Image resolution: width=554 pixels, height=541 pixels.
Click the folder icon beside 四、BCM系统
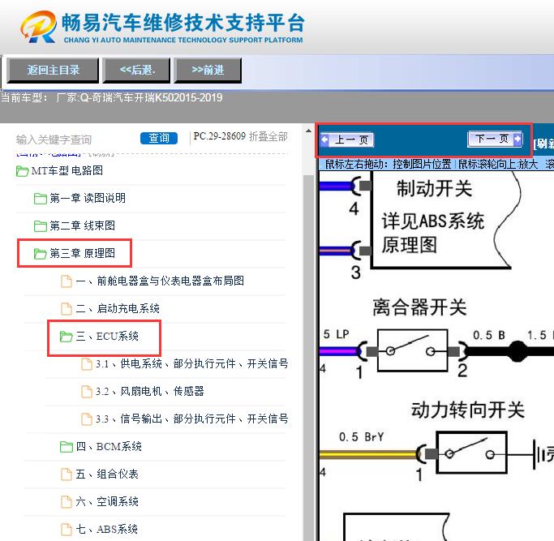coord(66,447)
